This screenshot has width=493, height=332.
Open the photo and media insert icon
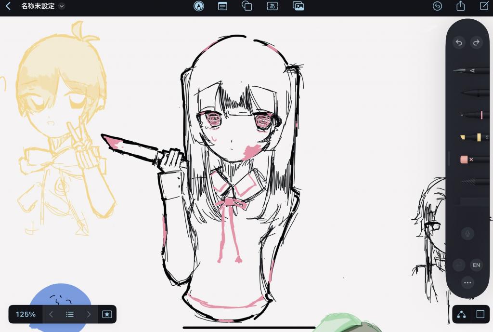(x=298, y=6)
